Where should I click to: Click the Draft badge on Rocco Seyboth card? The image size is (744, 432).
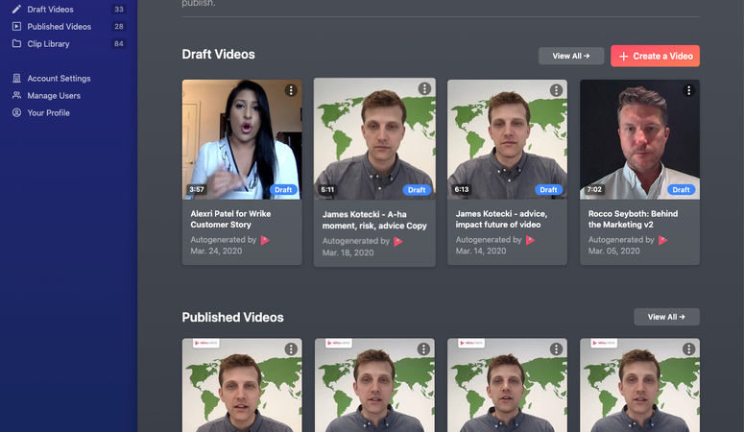pyautogui.click(x=681, y=190)
